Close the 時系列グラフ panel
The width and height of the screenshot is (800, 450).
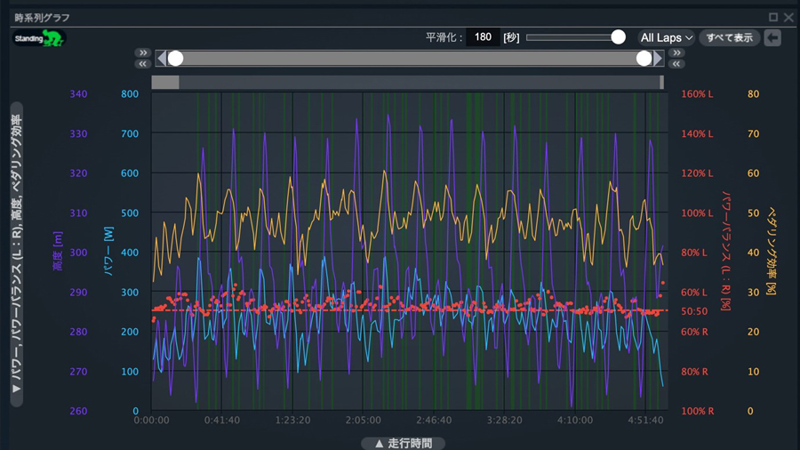pos(788,17)
